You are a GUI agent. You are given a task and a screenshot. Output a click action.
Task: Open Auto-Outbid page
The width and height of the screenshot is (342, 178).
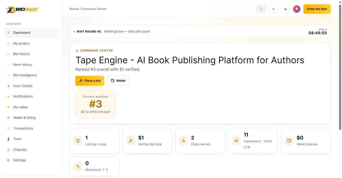pos(31,86)
